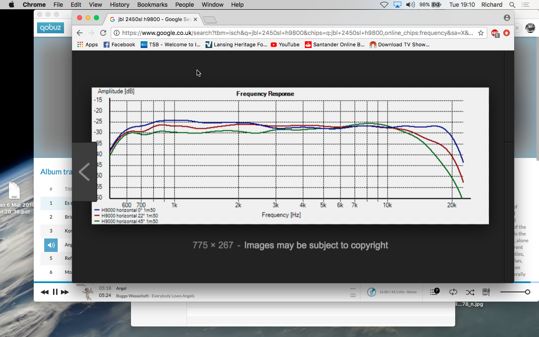Pause playback in Qobuz
Screen dimensions: 539x337
pyautogui.click(x=55, y=292)
